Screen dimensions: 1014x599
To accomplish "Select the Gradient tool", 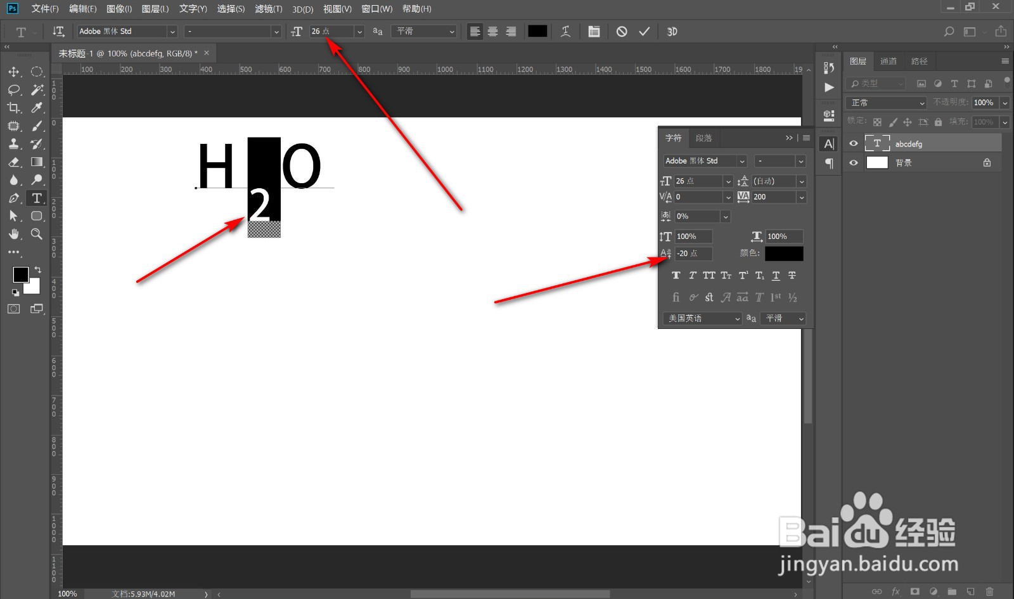I will tap(37, 162).
